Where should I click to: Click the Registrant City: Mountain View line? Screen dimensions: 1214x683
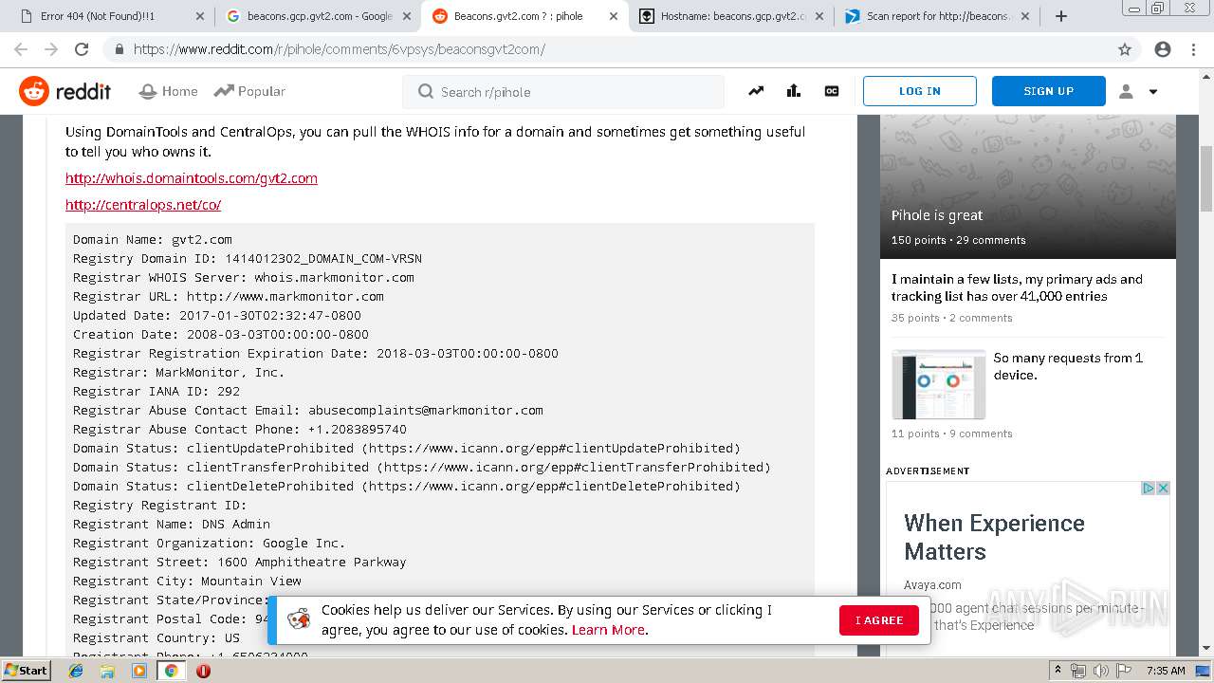click(x=187, y=581)
